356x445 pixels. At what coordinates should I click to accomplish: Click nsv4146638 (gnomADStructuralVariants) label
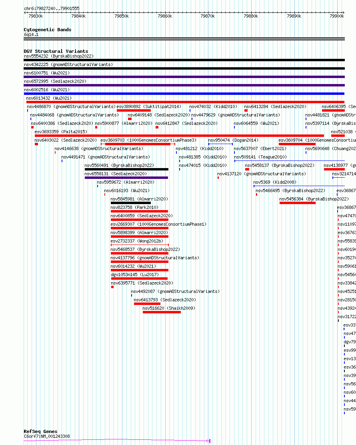pos(99,148)
